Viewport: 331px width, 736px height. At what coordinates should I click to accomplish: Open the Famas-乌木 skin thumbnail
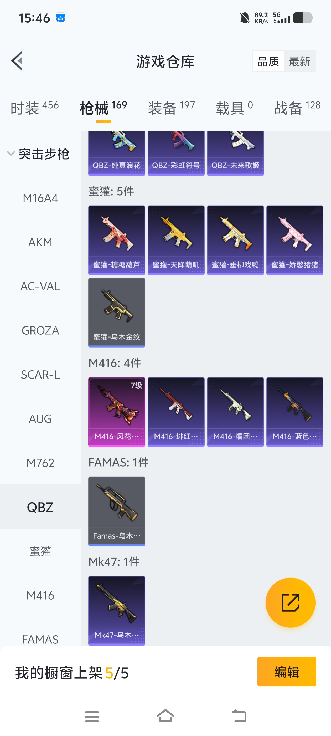point(117,511)
